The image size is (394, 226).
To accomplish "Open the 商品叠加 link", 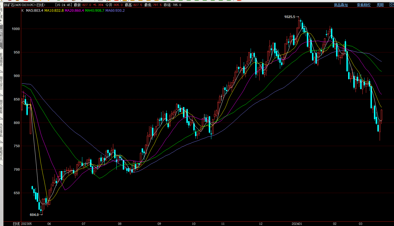I will (x=341, y=5).
